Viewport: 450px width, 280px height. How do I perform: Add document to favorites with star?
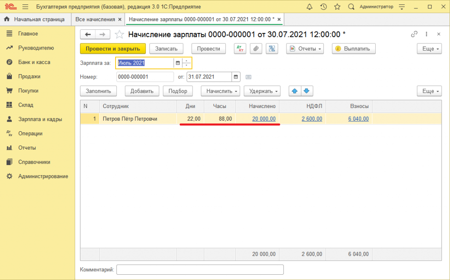coord(119,34)
